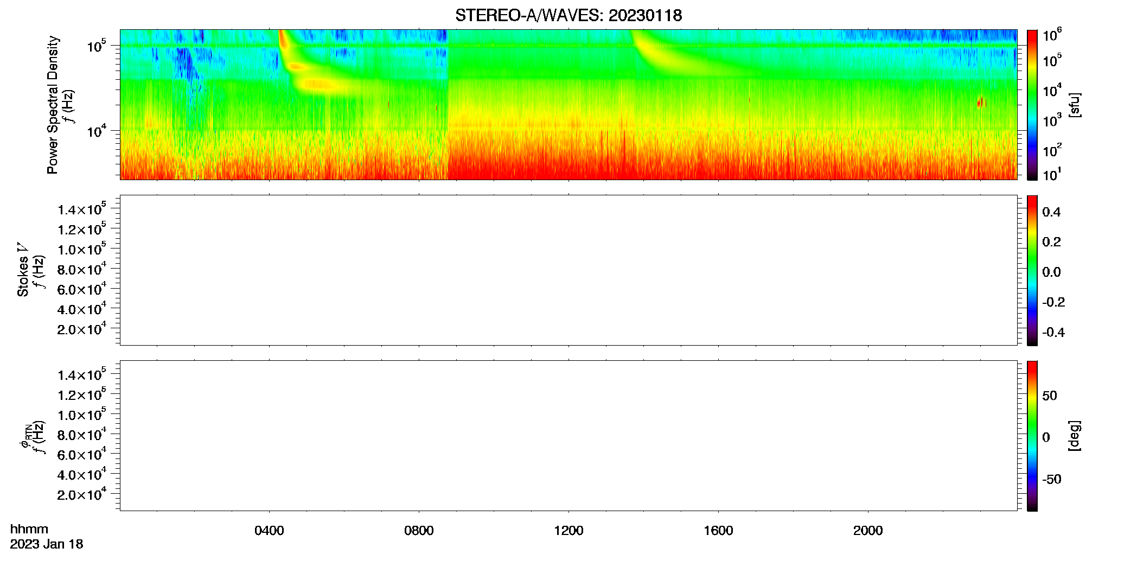Screen dimensions: 1137x586
Task: Click the 2.0×10^4 tick in the φ RTN panel
Action: point(82,494)
